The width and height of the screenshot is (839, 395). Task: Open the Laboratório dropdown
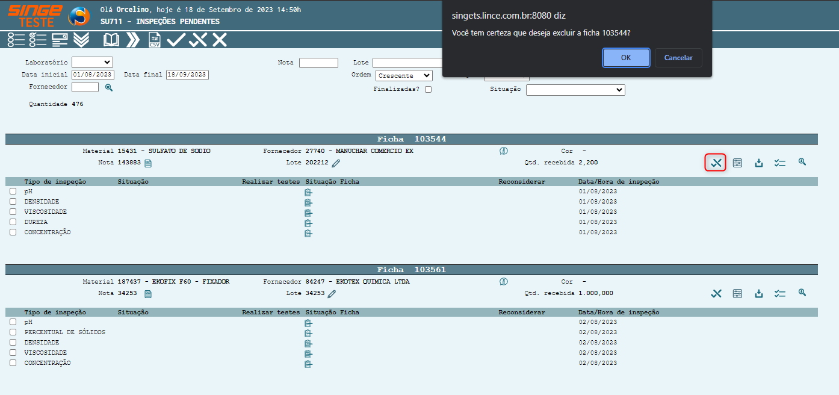pos(92,62)
